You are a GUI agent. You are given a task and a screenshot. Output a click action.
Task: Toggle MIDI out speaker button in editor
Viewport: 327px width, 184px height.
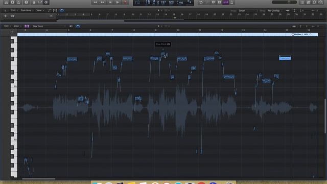[x=71, y=26]
